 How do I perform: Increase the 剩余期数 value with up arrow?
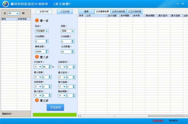74,95
